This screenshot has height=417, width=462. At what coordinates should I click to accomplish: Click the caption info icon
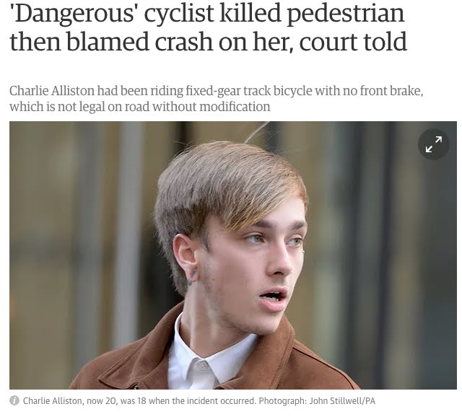pos(14,400)
